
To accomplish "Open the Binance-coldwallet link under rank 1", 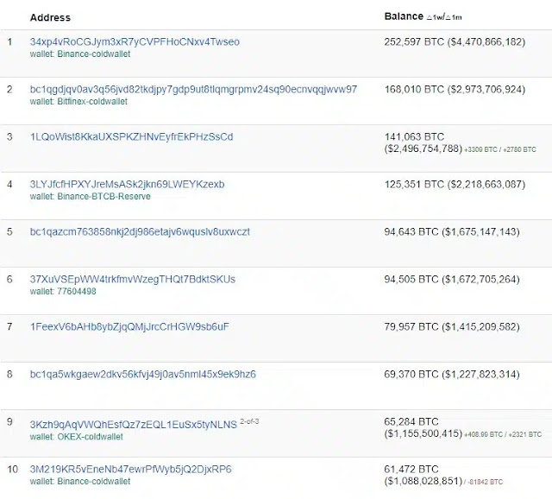I will pos(94,54).
